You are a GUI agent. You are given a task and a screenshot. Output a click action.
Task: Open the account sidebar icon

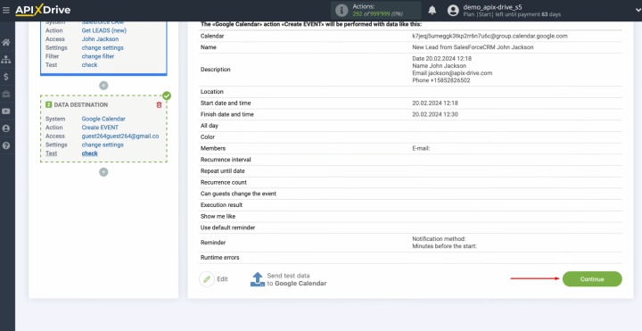tap(5, 128)
